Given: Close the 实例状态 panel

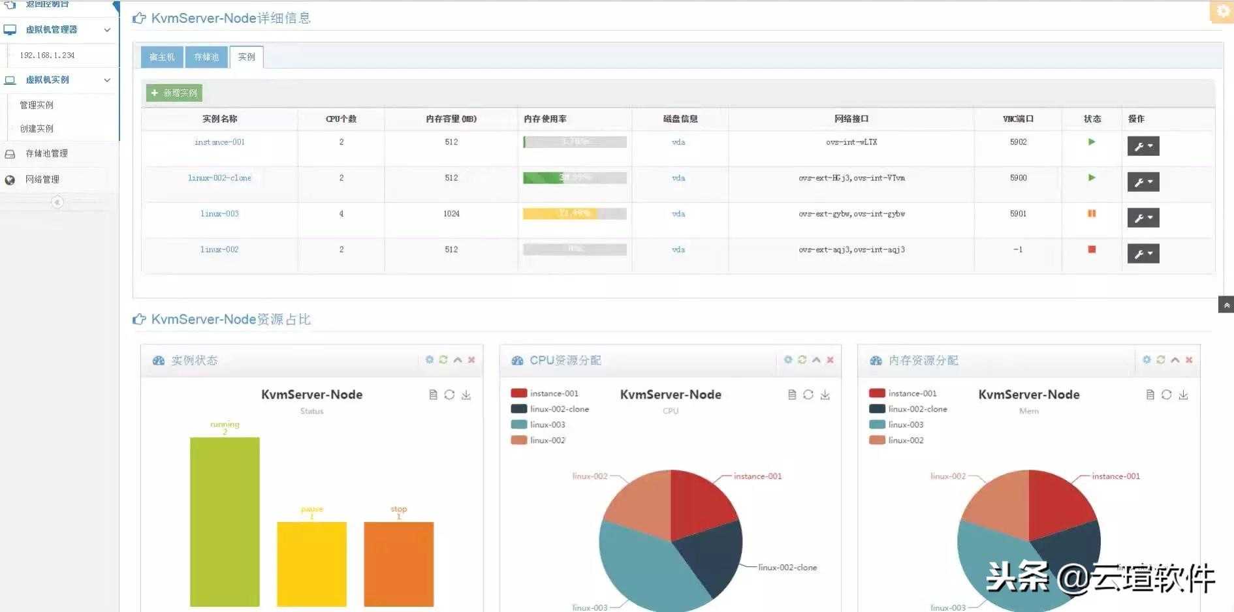Looking at the screenshot, I should click(471, 360).
